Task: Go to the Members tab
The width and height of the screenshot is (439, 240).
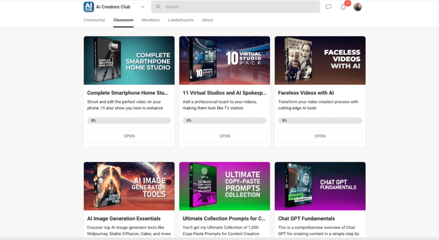Action: pos(150,20)
